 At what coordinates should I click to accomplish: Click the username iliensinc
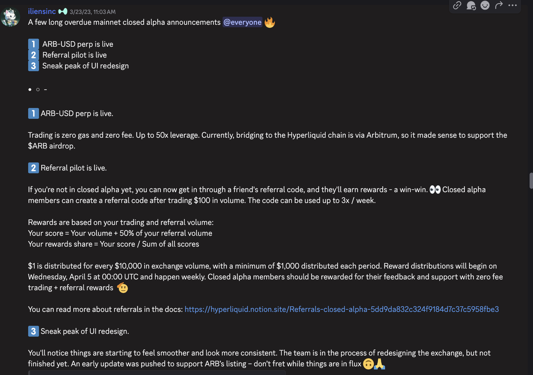tap(41, 11)
